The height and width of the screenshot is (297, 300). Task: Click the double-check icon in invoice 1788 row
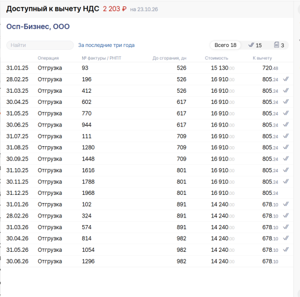286,182
